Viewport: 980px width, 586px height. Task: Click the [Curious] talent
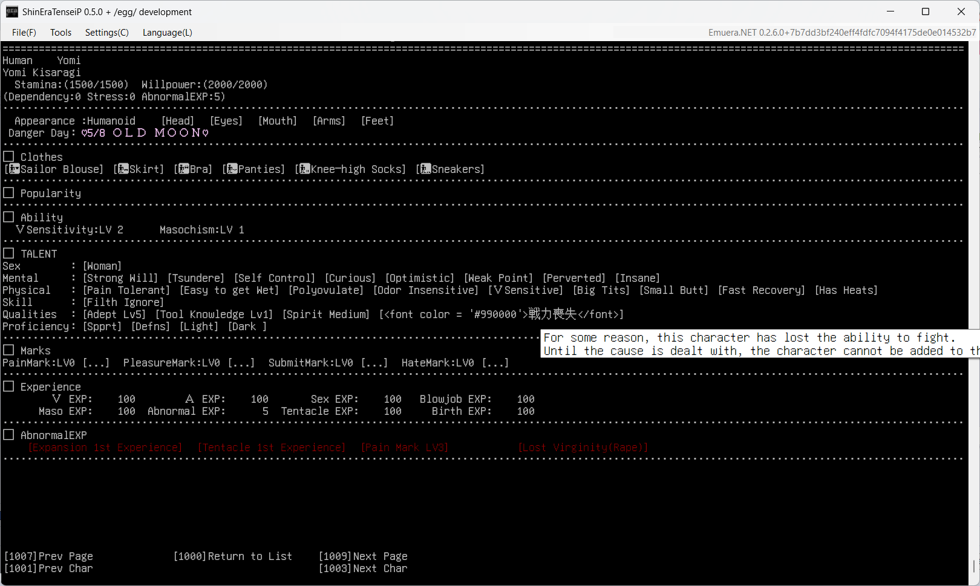[x=350, y=278]
